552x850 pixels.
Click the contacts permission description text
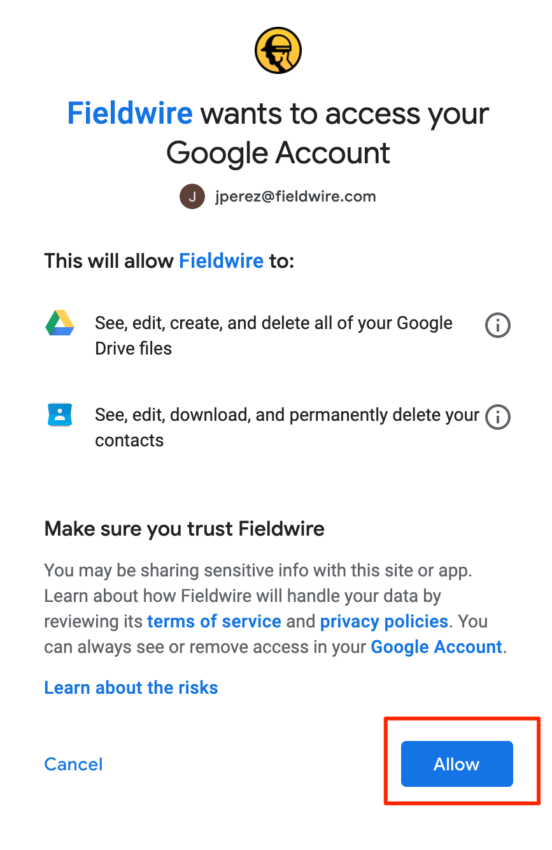tap(287, 427)
